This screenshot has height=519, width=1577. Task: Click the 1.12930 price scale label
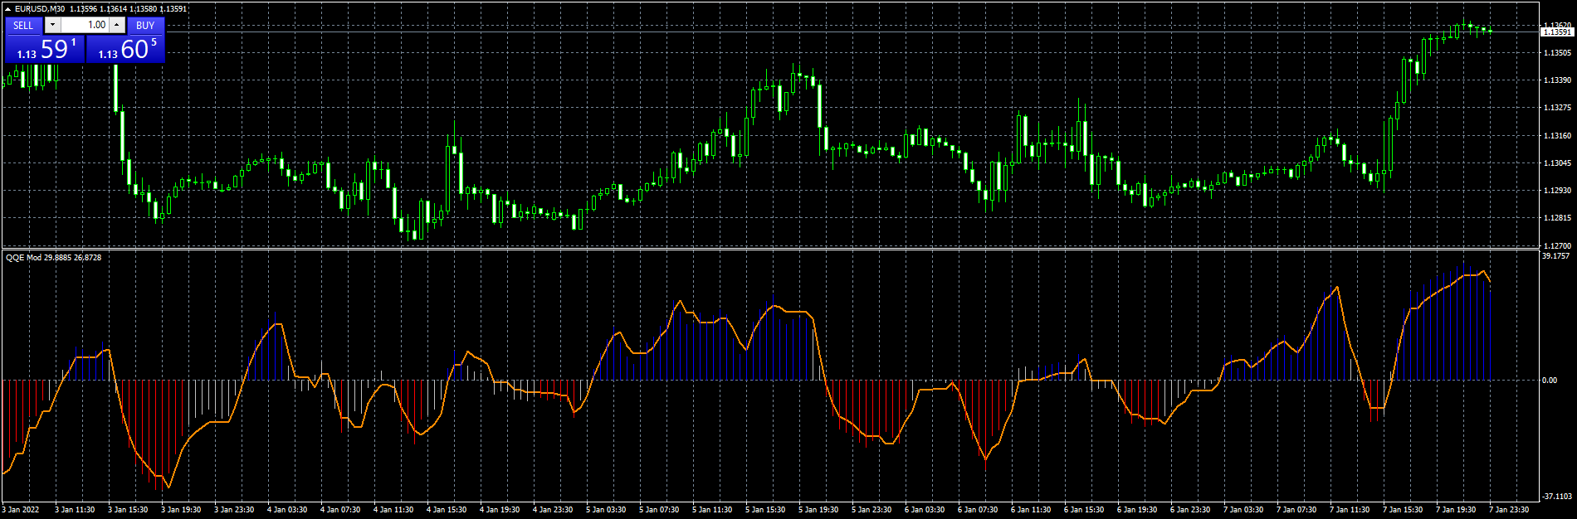point(1556,191)
